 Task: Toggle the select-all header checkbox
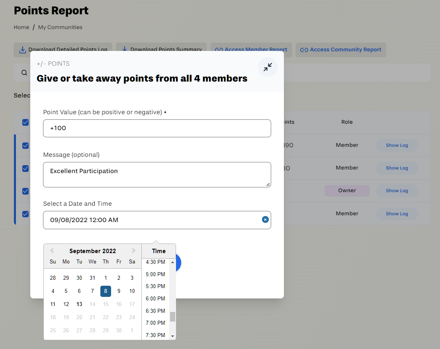coord(25,122)
